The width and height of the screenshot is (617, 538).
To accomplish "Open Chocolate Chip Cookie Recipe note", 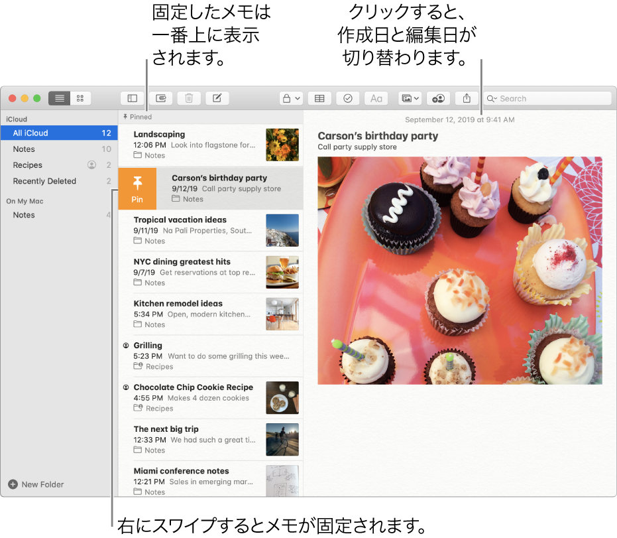I will click(x=211, y=398).
